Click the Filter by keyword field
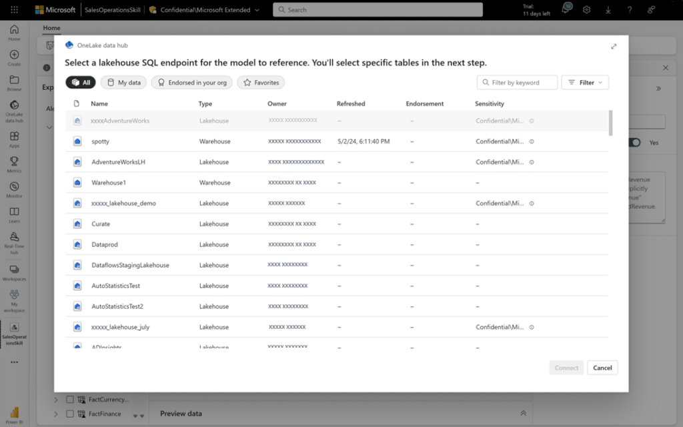 click(x=518, y=82)
